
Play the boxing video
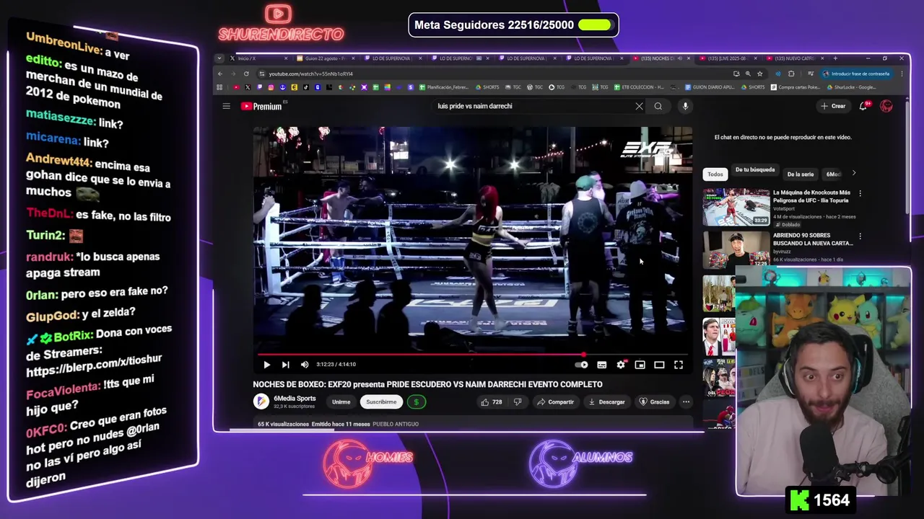click(266, 365)
